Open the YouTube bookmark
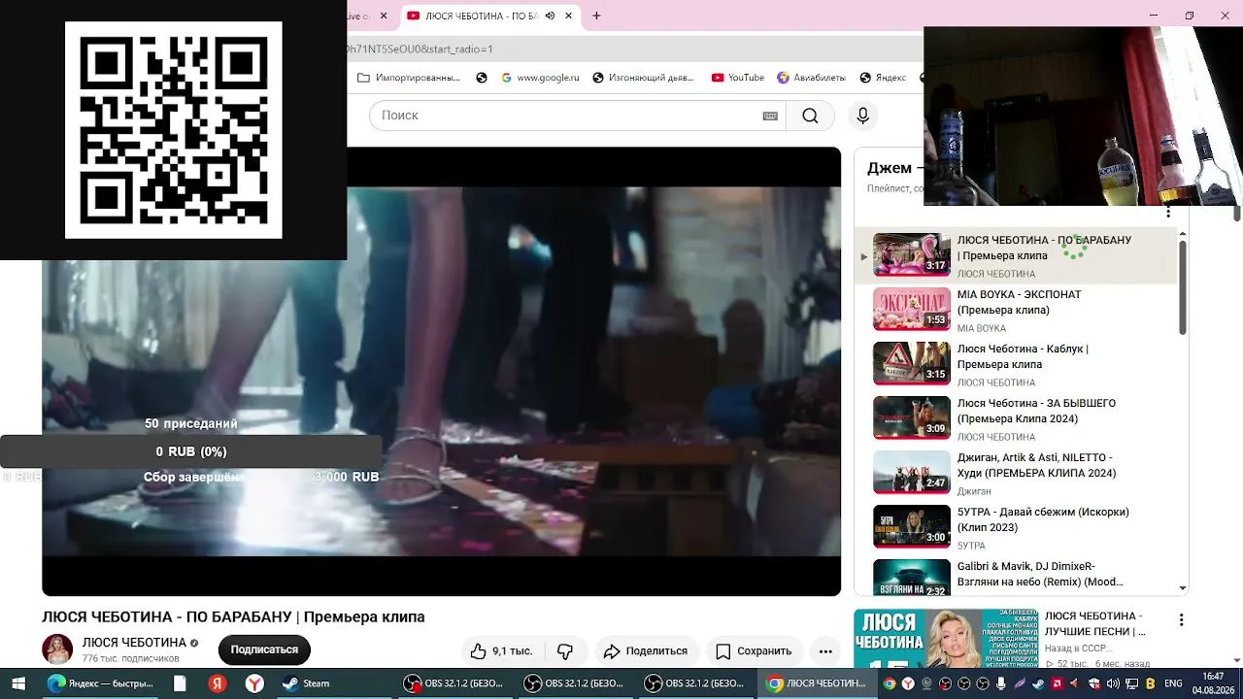Screen dimensions: 1243x699 [x=738, y=78]
